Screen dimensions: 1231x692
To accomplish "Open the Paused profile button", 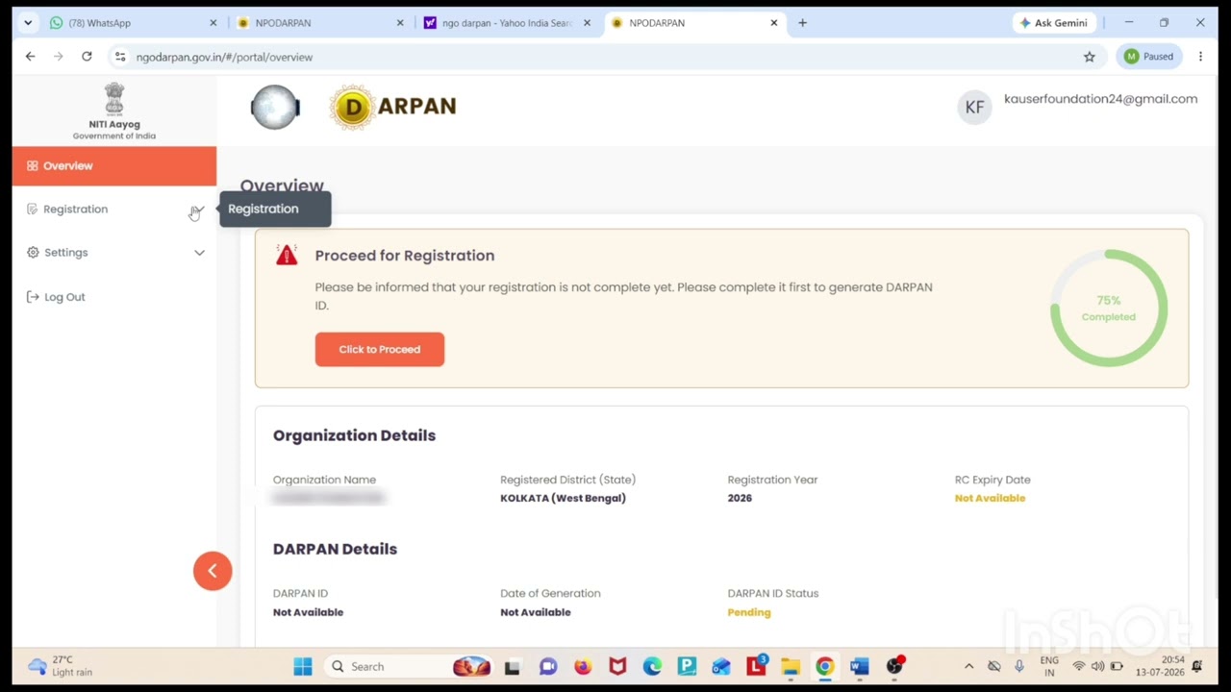I will (x=1150, y=57).
